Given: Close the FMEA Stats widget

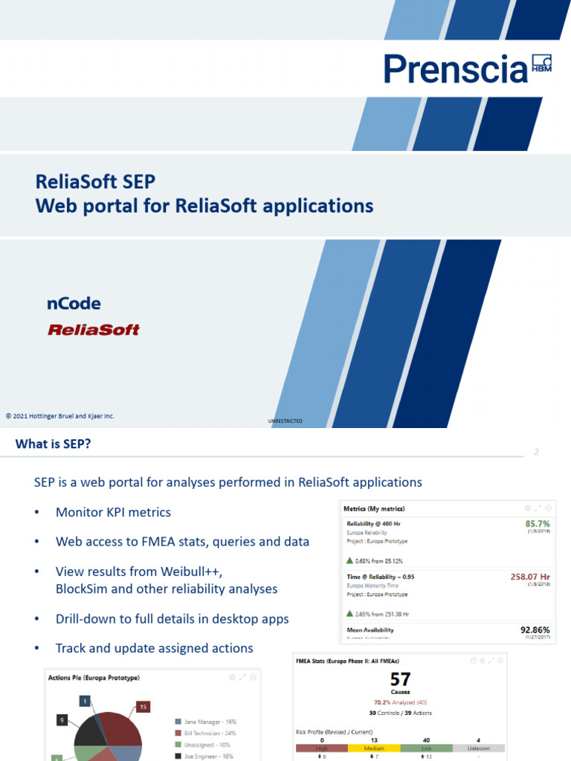Looking at the screenshot, I should click(500, 661).
